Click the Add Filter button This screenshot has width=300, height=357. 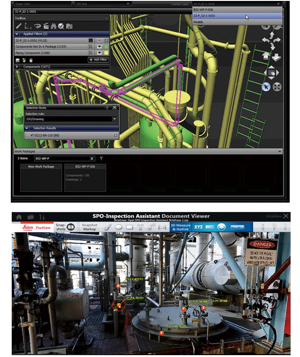[98, 60]
